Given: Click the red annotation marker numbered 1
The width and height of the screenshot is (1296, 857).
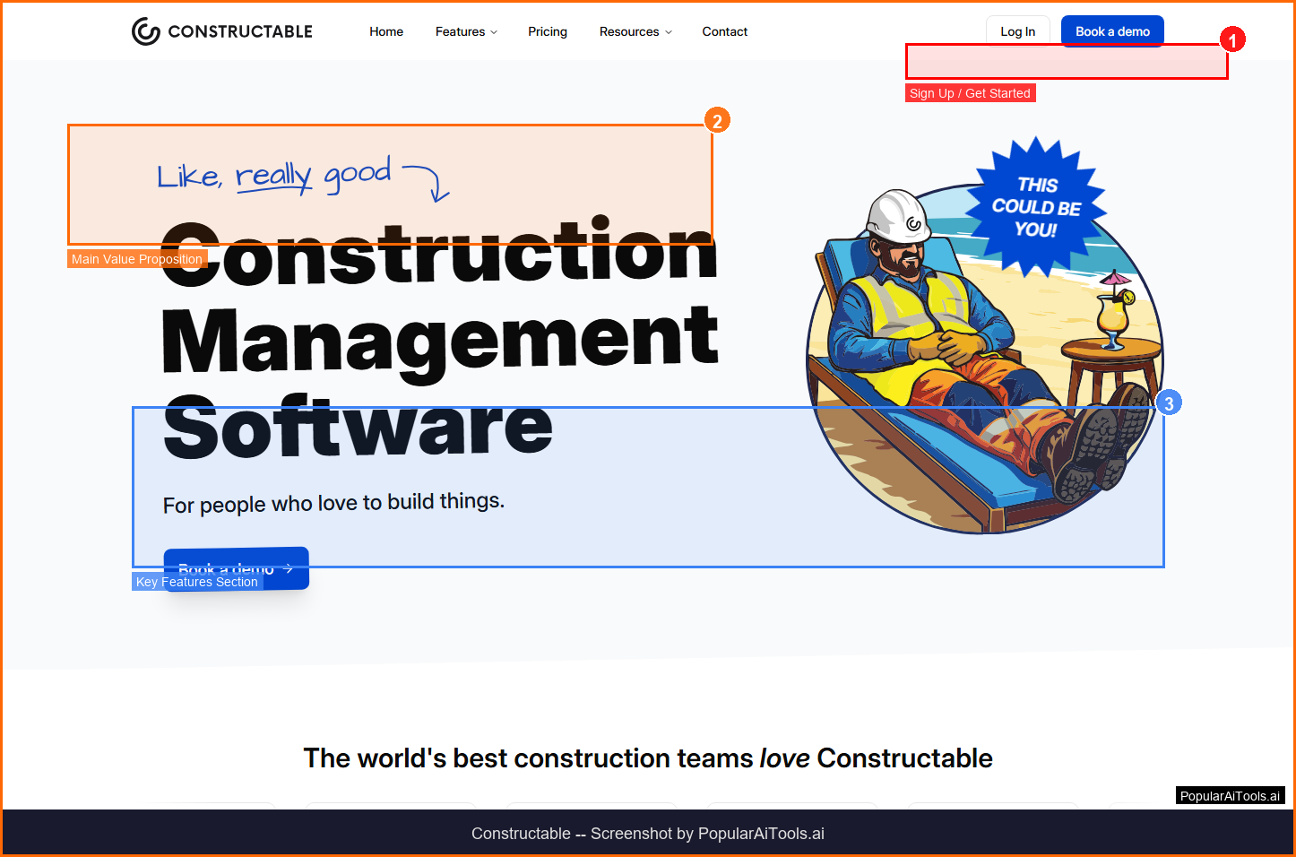Looking at the screenshot, I should 1232,40.
